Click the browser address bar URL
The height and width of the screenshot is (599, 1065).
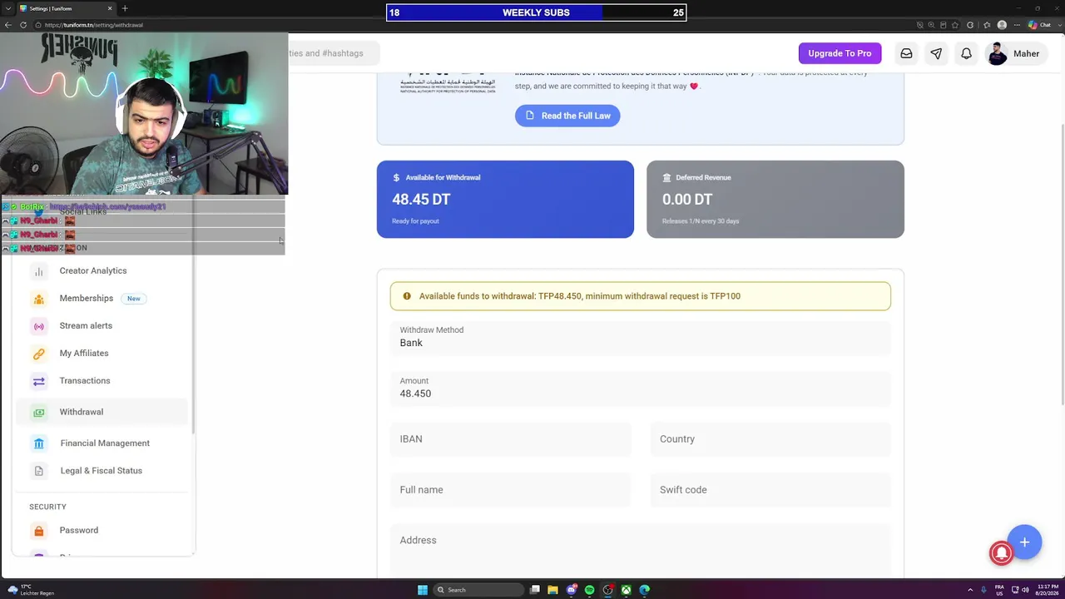tap(94, 25)
